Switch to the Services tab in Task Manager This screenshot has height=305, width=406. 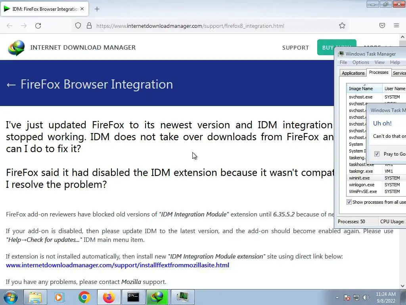pyautogui.click(x=399, y=73)
